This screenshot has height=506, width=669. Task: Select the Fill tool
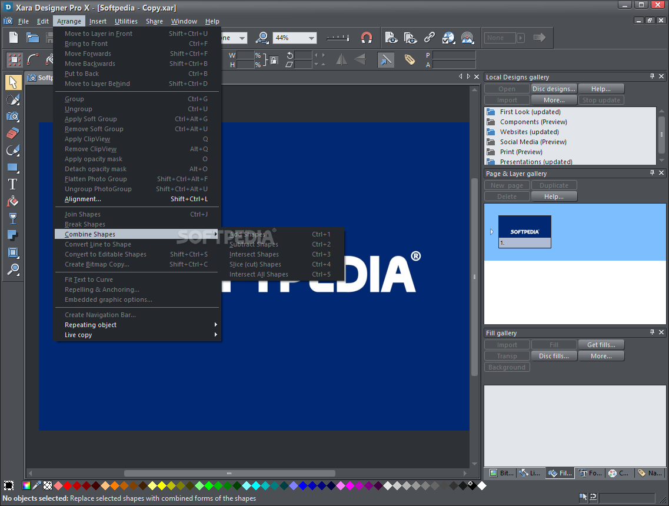[x=13, y=201]
